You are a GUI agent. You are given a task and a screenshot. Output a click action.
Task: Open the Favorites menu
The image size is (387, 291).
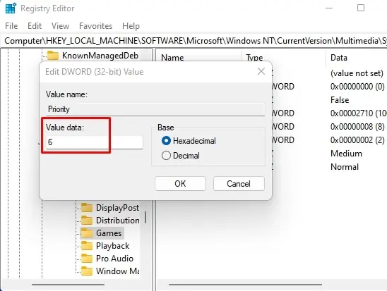point(95,26)
